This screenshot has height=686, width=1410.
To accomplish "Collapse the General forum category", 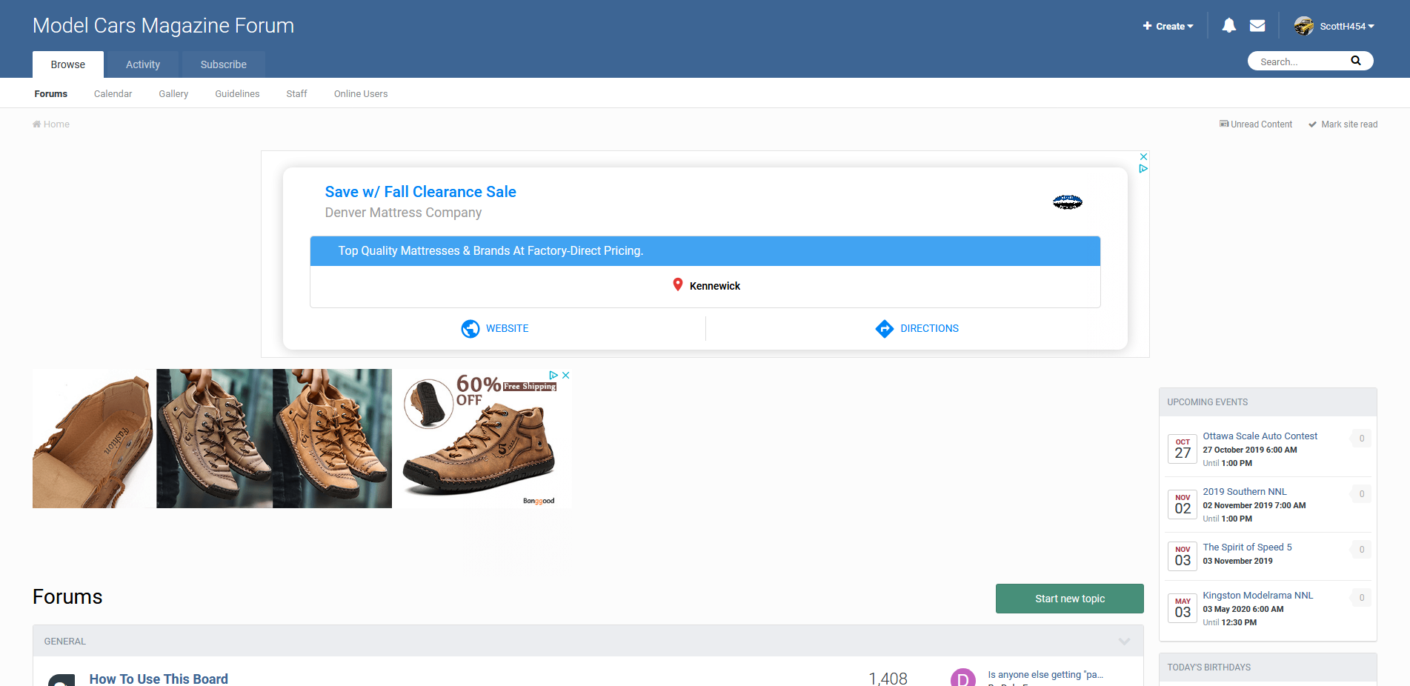I will point(1124,642).
